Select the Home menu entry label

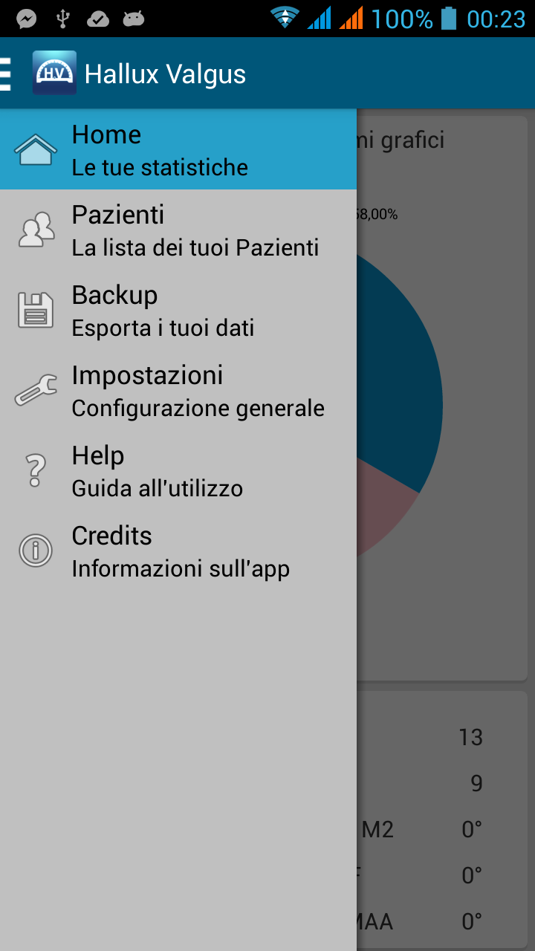coord(106,134)
